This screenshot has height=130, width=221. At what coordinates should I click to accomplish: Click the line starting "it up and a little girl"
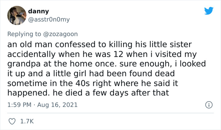pos(91,74)
